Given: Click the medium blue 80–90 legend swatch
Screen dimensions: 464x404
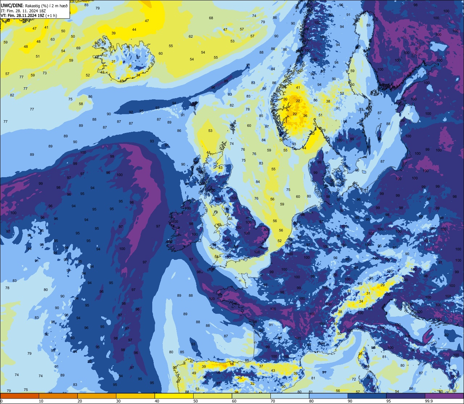Looking at the screenshot, I should pyautogui.click(x=328, y=396).
